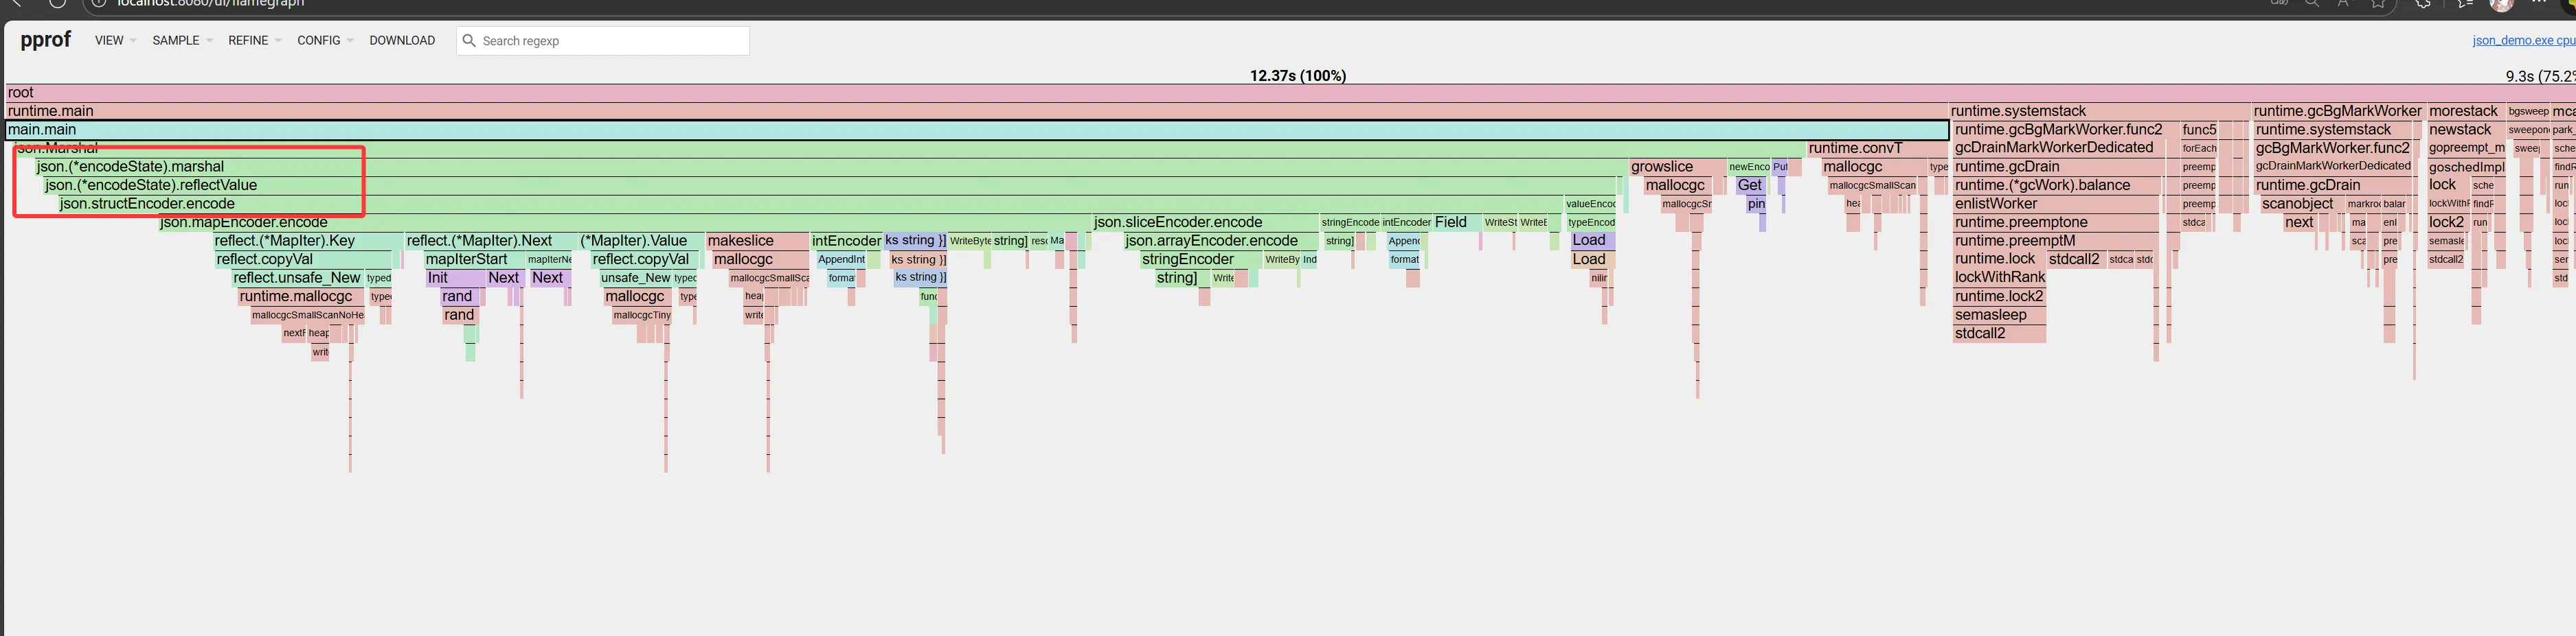
Task: Open the CONFIG menu
Action: point(325,41)
